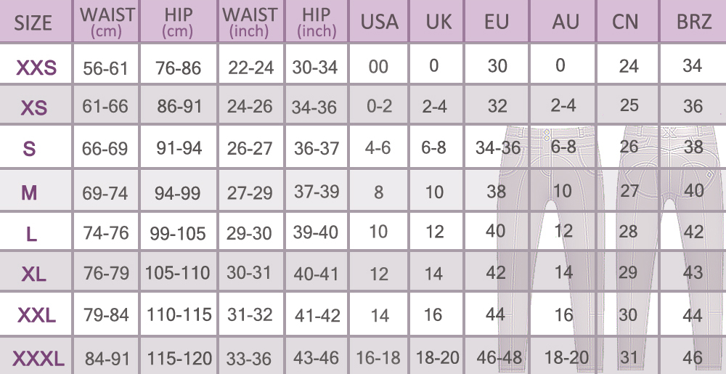
Task: Select the 33-36 waist inch cell
Action: tap(250, 358)
